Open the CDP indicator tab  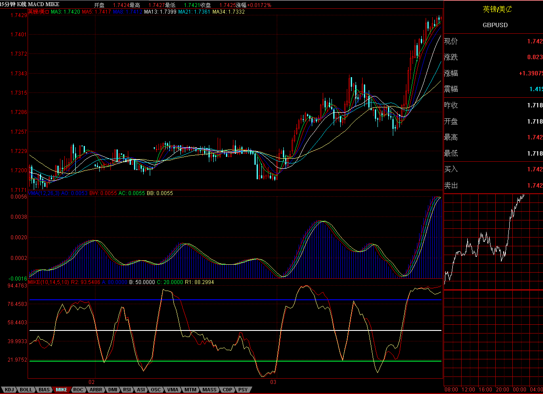(x=227, y=390)
